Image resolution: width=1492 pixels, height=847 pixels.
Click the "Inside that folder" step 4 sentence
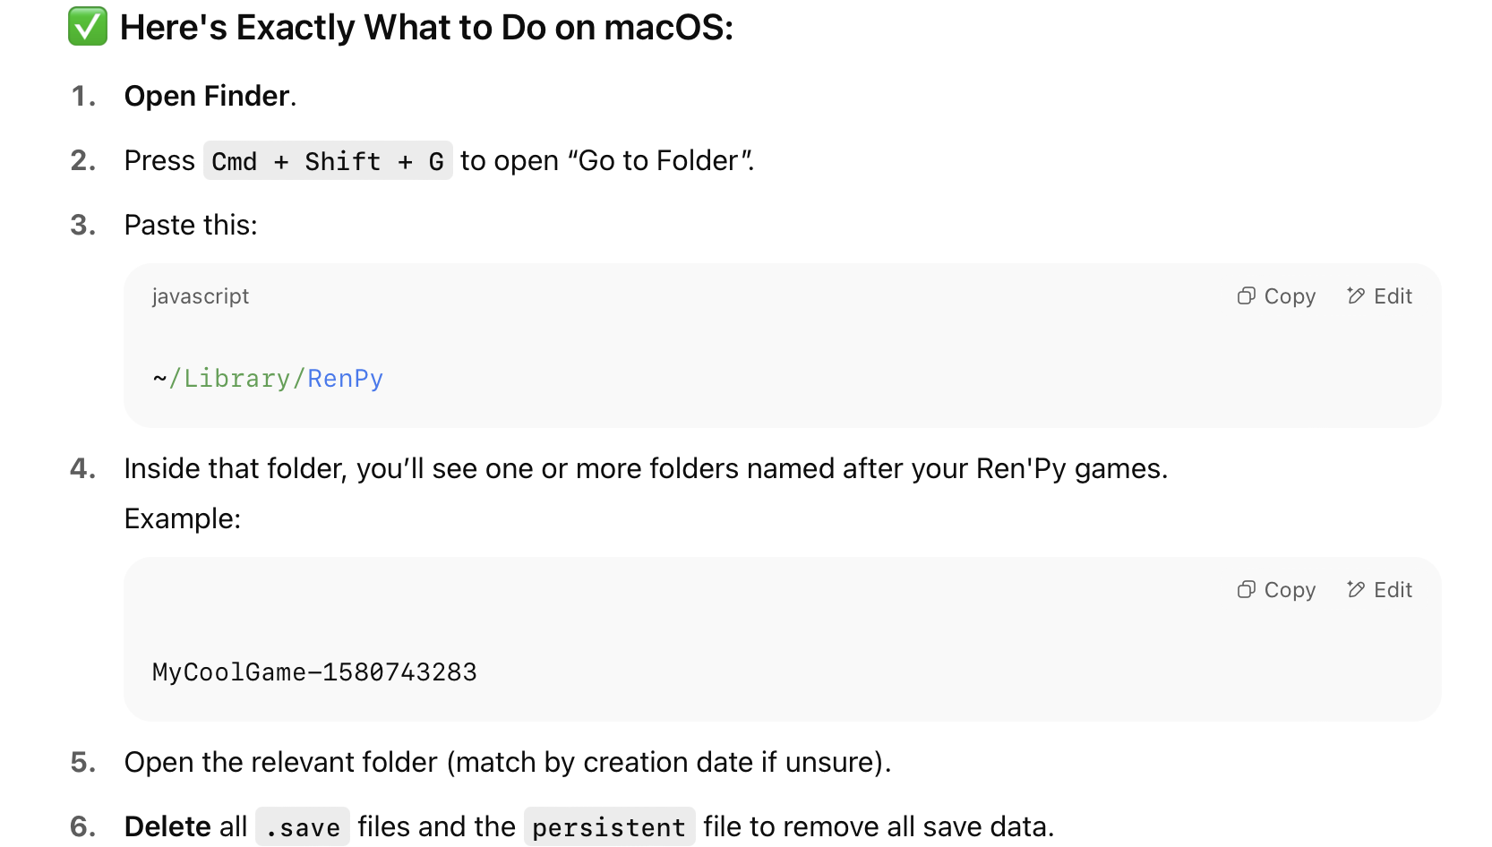[645, 468]
